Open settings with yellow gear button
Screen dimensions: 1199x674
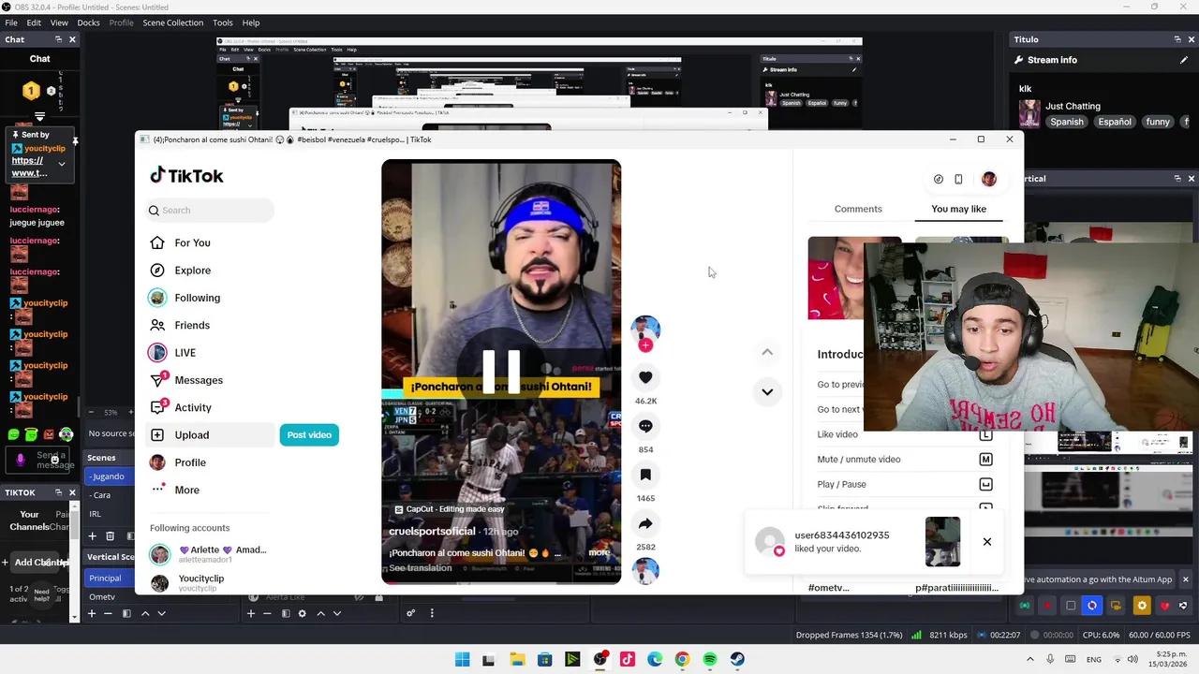pos(1141,606)
